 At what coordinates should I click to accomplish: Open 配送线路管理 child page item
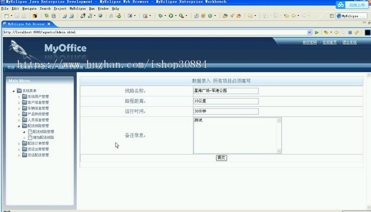point(43,131)
